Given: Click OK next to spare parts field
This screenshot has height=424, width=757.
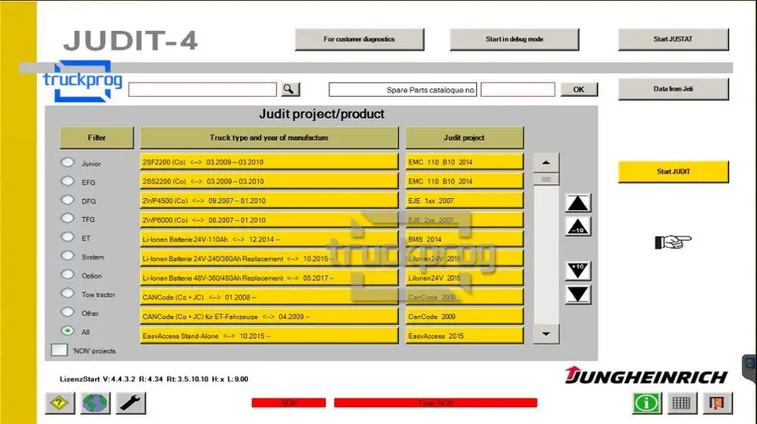Looking at the screenshot, I should pos(579,90).
